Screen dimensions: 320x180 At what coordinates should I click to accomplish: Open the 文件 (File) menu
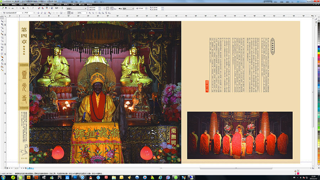click(6, 4)
